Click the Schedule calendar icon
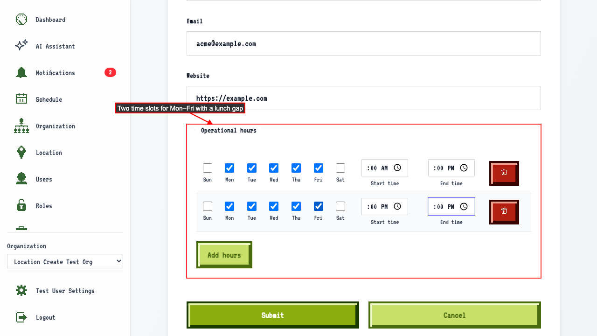The width and height of the screenshot is (597, 336). click(x=21, y=99)
